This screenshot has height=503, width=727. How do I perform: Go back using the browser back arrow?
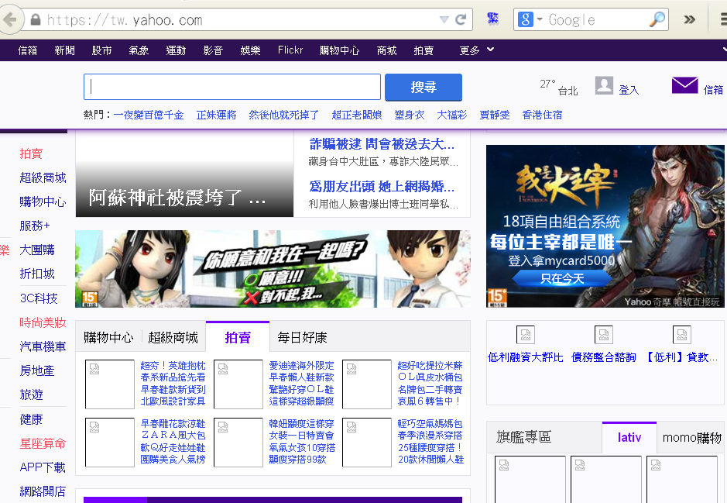tap(10, 19)
